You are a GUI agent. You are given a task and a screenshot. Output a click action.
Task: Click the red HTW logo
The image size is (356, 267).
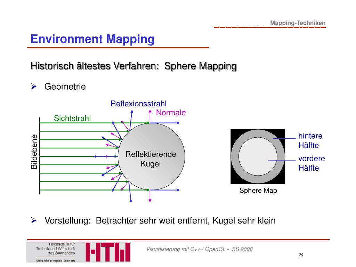[x=108, y=252]
